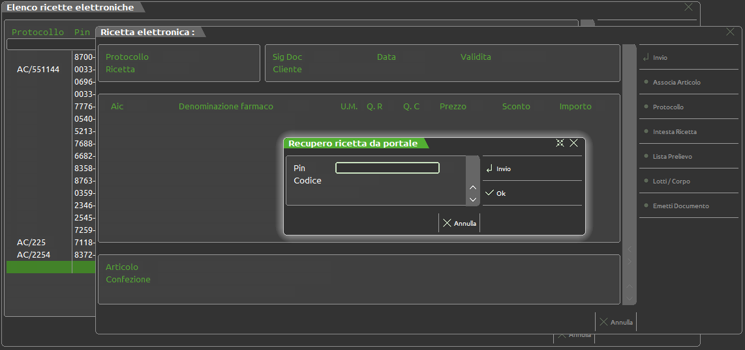Click the Pin input field
745x350 pixels.
pos(387,168)
